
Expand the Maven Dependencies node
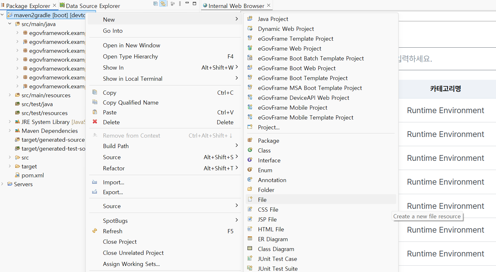(x=10, y=131)
